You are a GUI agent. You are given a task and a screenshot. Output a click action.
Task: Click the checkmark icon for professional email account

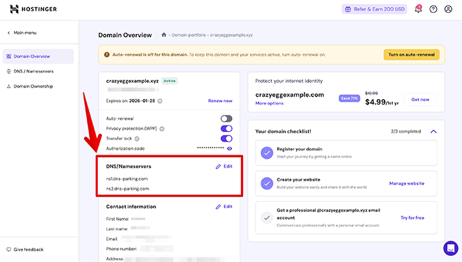pyautogui.click(x=267, y=218)
